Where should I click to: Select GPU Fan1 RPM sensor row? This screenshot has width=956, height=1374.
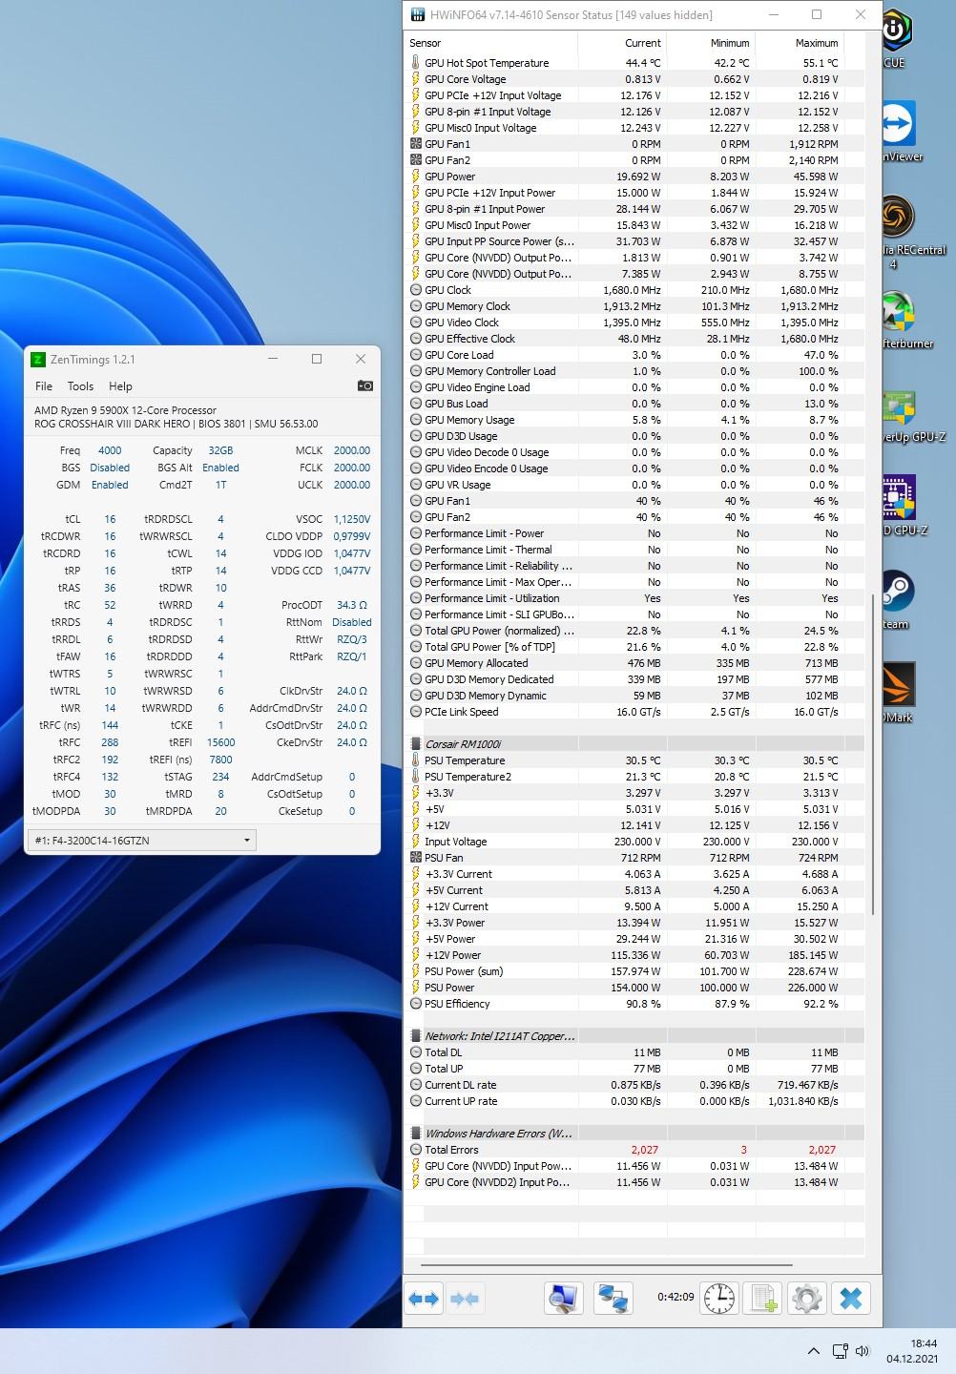click(634, 144)
